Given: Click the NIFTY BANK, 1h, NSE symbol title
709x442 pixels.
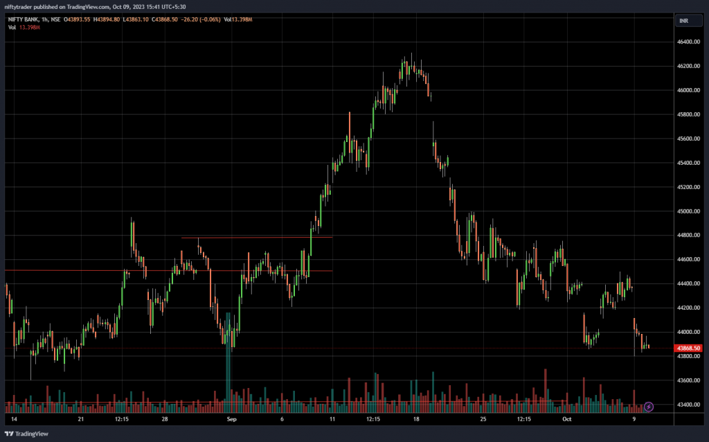Looking at the screenshot, I should (34, 19).
